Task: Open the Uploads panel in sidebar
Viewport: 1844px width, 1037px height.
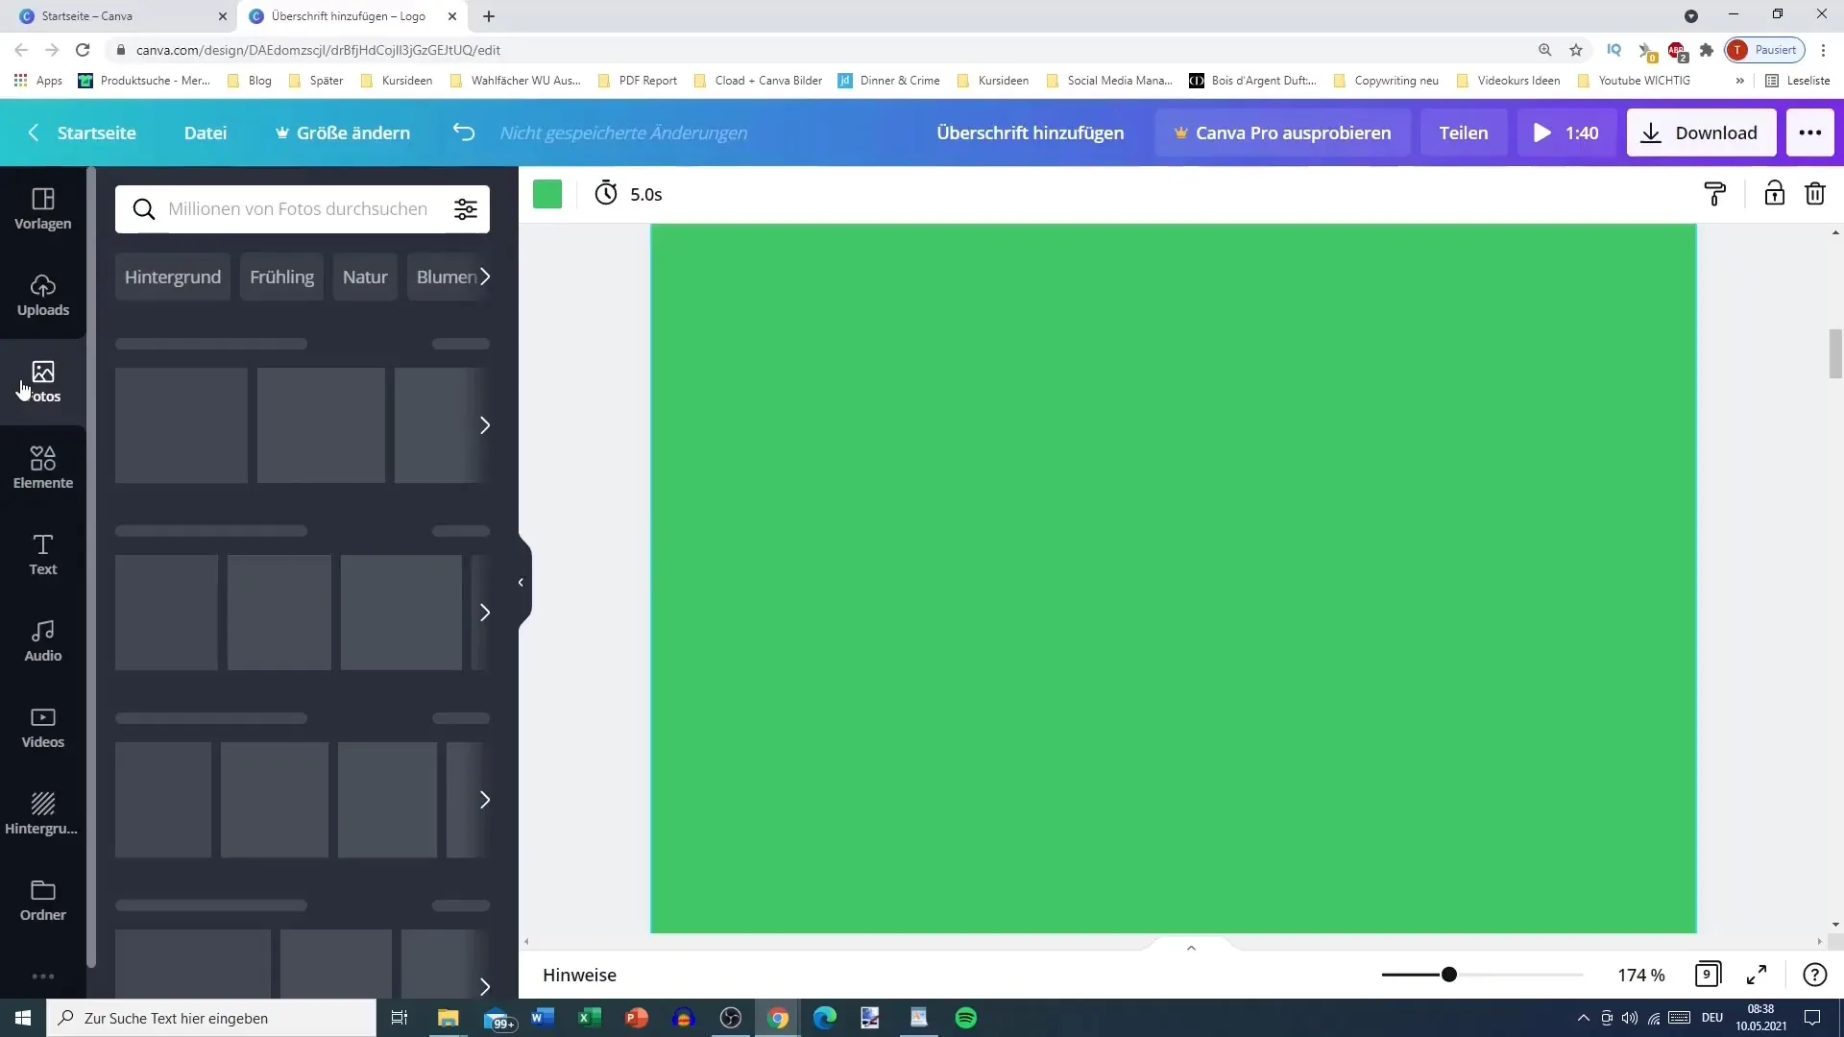Action: pyautogui.click(x=42, y=294)
